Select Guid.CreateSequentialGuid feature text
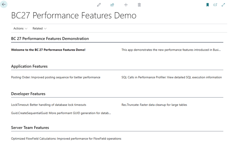 coord(61,113)
